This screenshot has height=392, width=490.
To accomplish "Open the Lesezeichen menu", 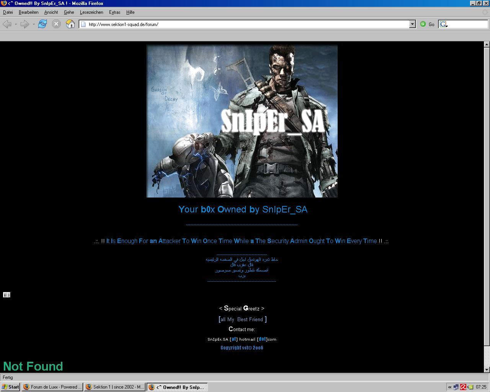I will pyautogui.click(x=91, y=12).
